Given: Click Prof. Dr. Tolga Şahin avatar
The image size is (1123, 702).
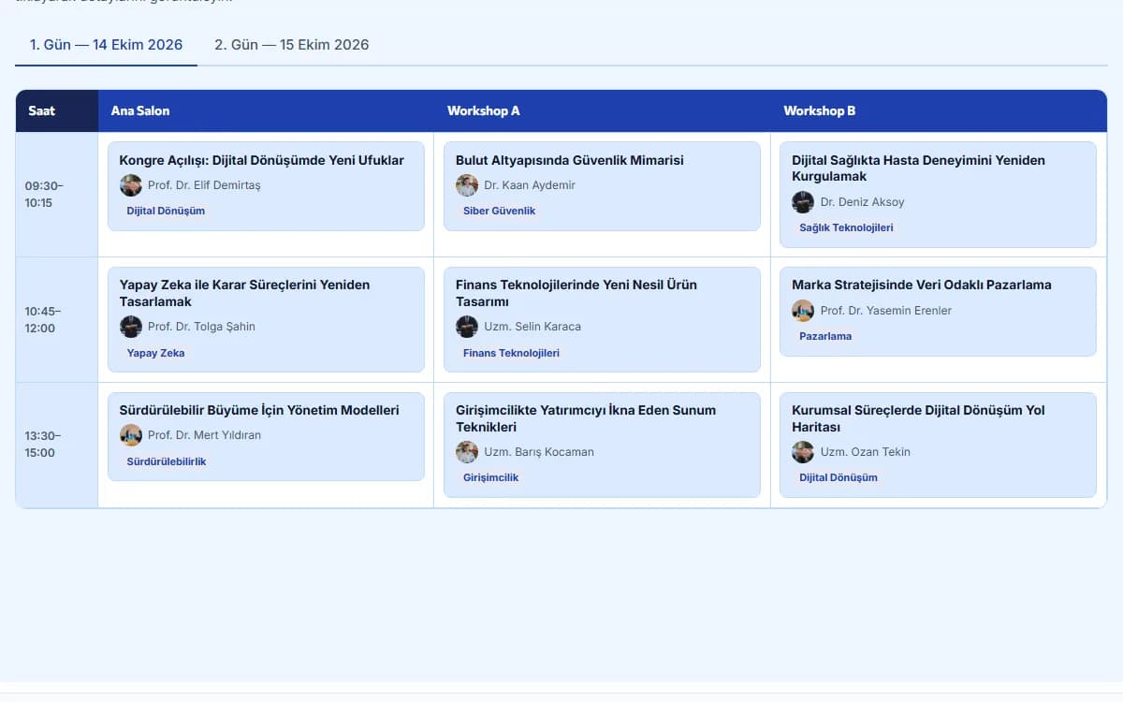Looking at the screenshot, I should (x=131, y=327).
